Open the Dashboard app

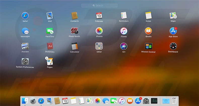173,46
